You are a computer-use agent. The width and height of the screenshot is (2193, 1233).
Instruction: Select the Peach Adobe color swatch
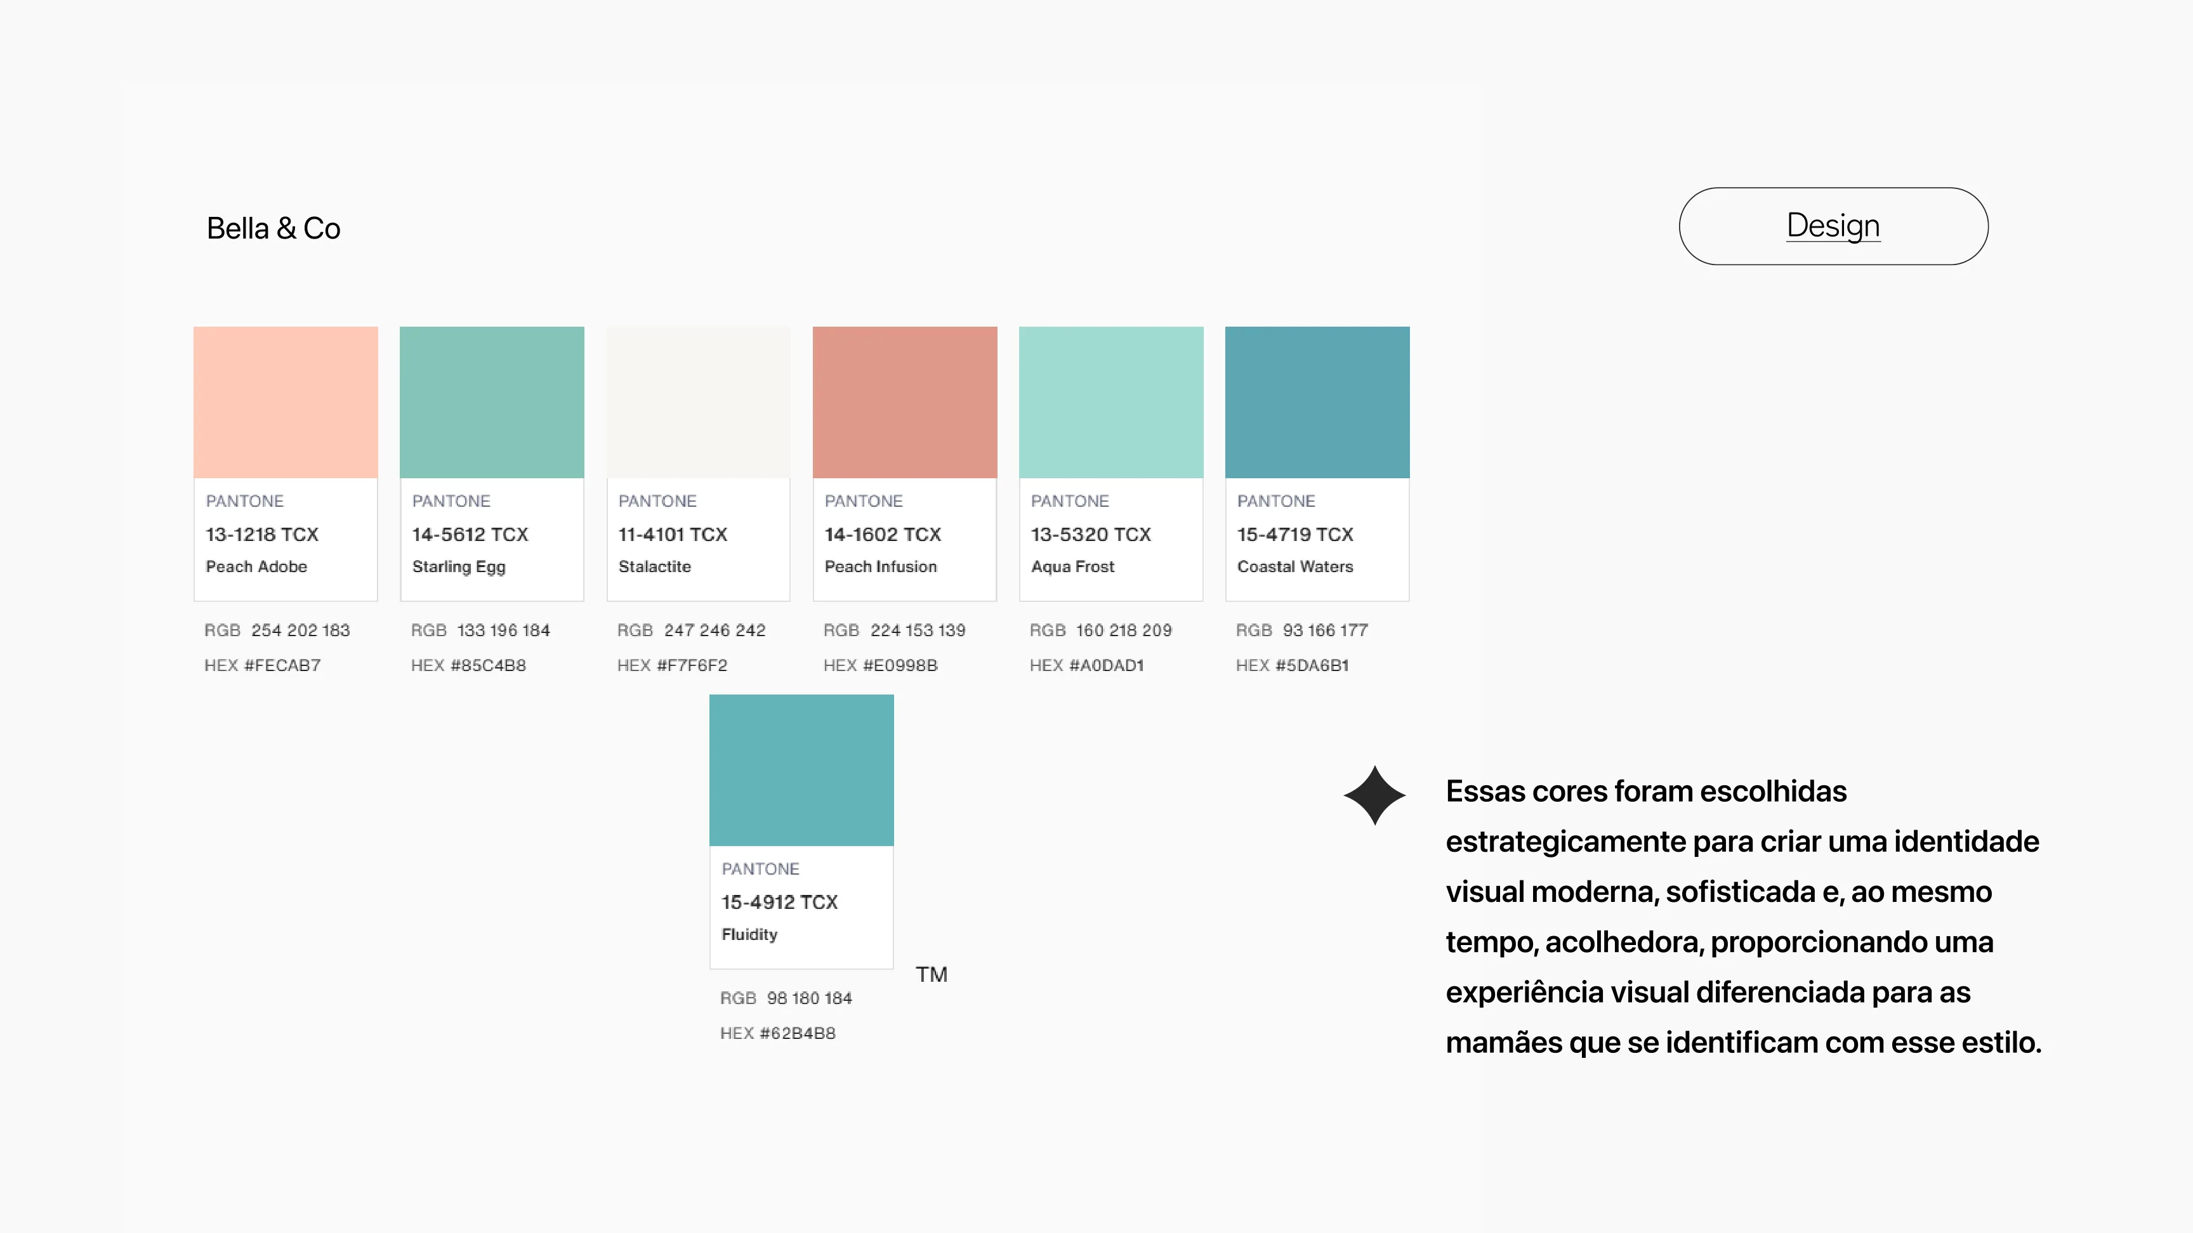[285, 403]
